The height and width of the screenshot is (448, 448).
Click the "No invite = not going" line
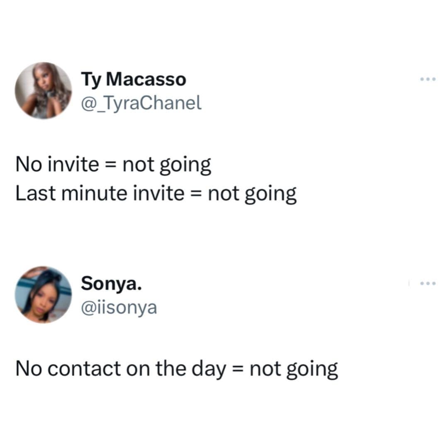coord(113,165)
